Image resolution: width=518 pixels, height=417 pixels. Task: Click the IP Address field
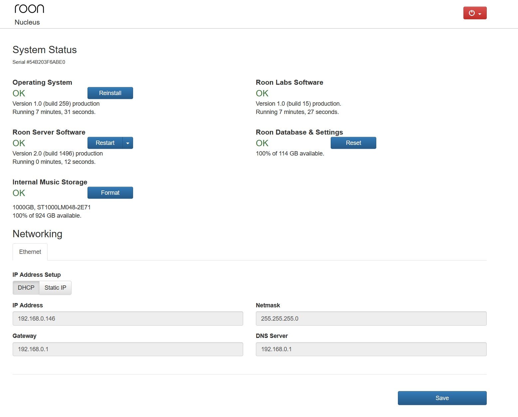click(x=128, y=319)
